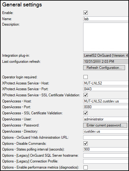Click XProtect Access Service Port field 8443
The height and width of the screenshot is (171, 129).
pos(106,89)
